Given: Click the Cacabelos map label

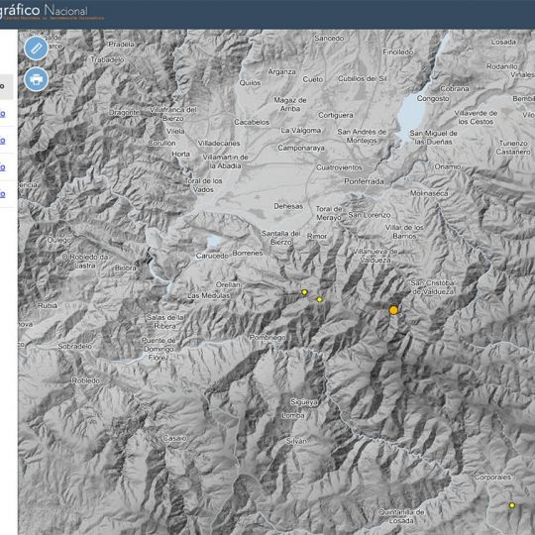Looking at the screenshot, I should [252, 122].
